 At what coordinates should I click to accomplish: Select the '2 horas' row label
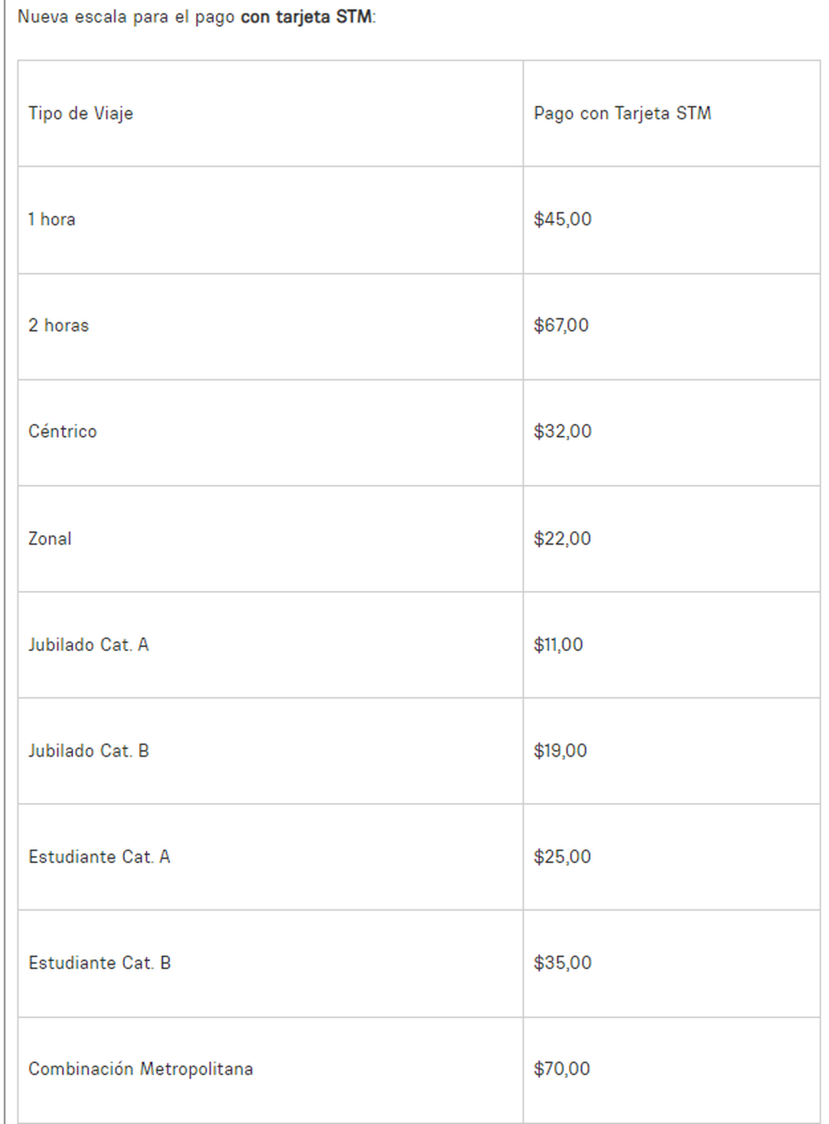59,325
